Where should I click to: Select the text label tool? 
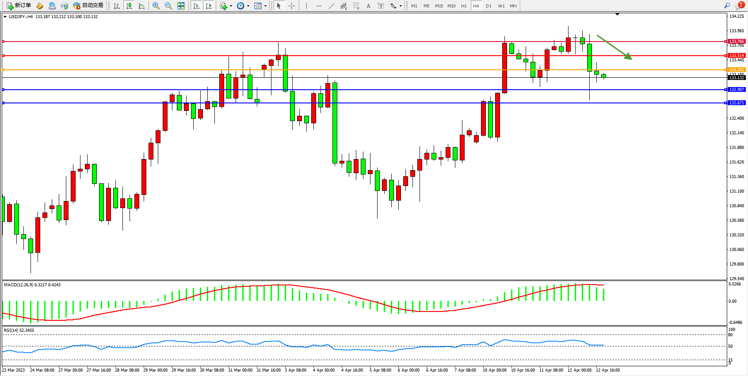[x=381, y=6]
